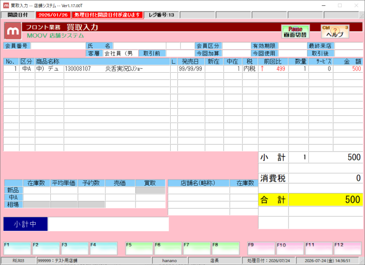Click the MOOV logo icon in header

(x=13, y=31)
